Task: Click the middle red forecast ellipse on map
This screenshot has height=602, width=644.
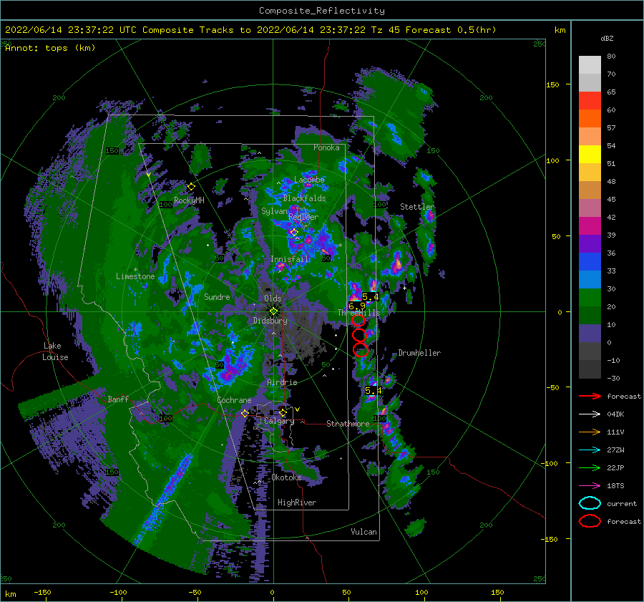Action: [359, 335]
